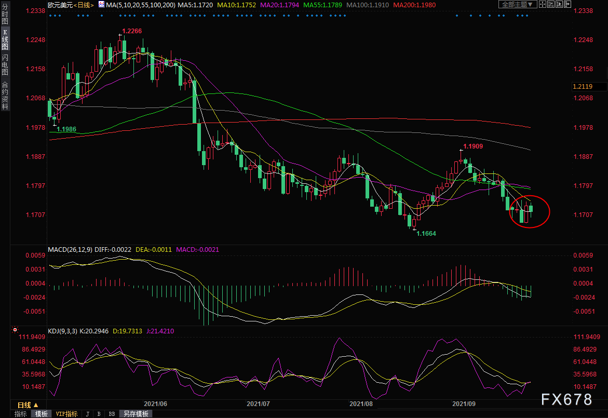Image resolution: width=608 pixels, height=418 pixels.
Task: Toggle the BB template button
Action: [111, 414]
